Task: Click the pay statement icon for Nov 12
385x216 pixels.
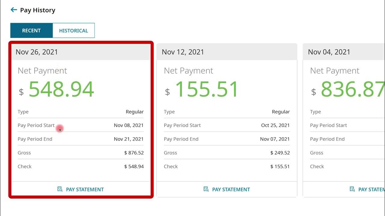Action: coord(206,189)
